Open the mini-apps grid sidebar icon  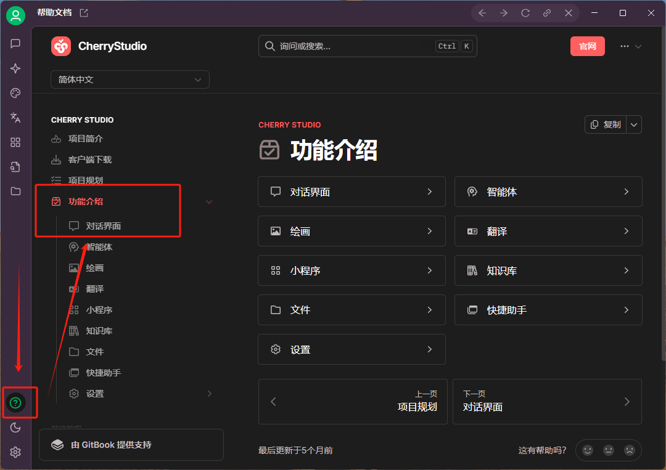(x=15, y=142)
